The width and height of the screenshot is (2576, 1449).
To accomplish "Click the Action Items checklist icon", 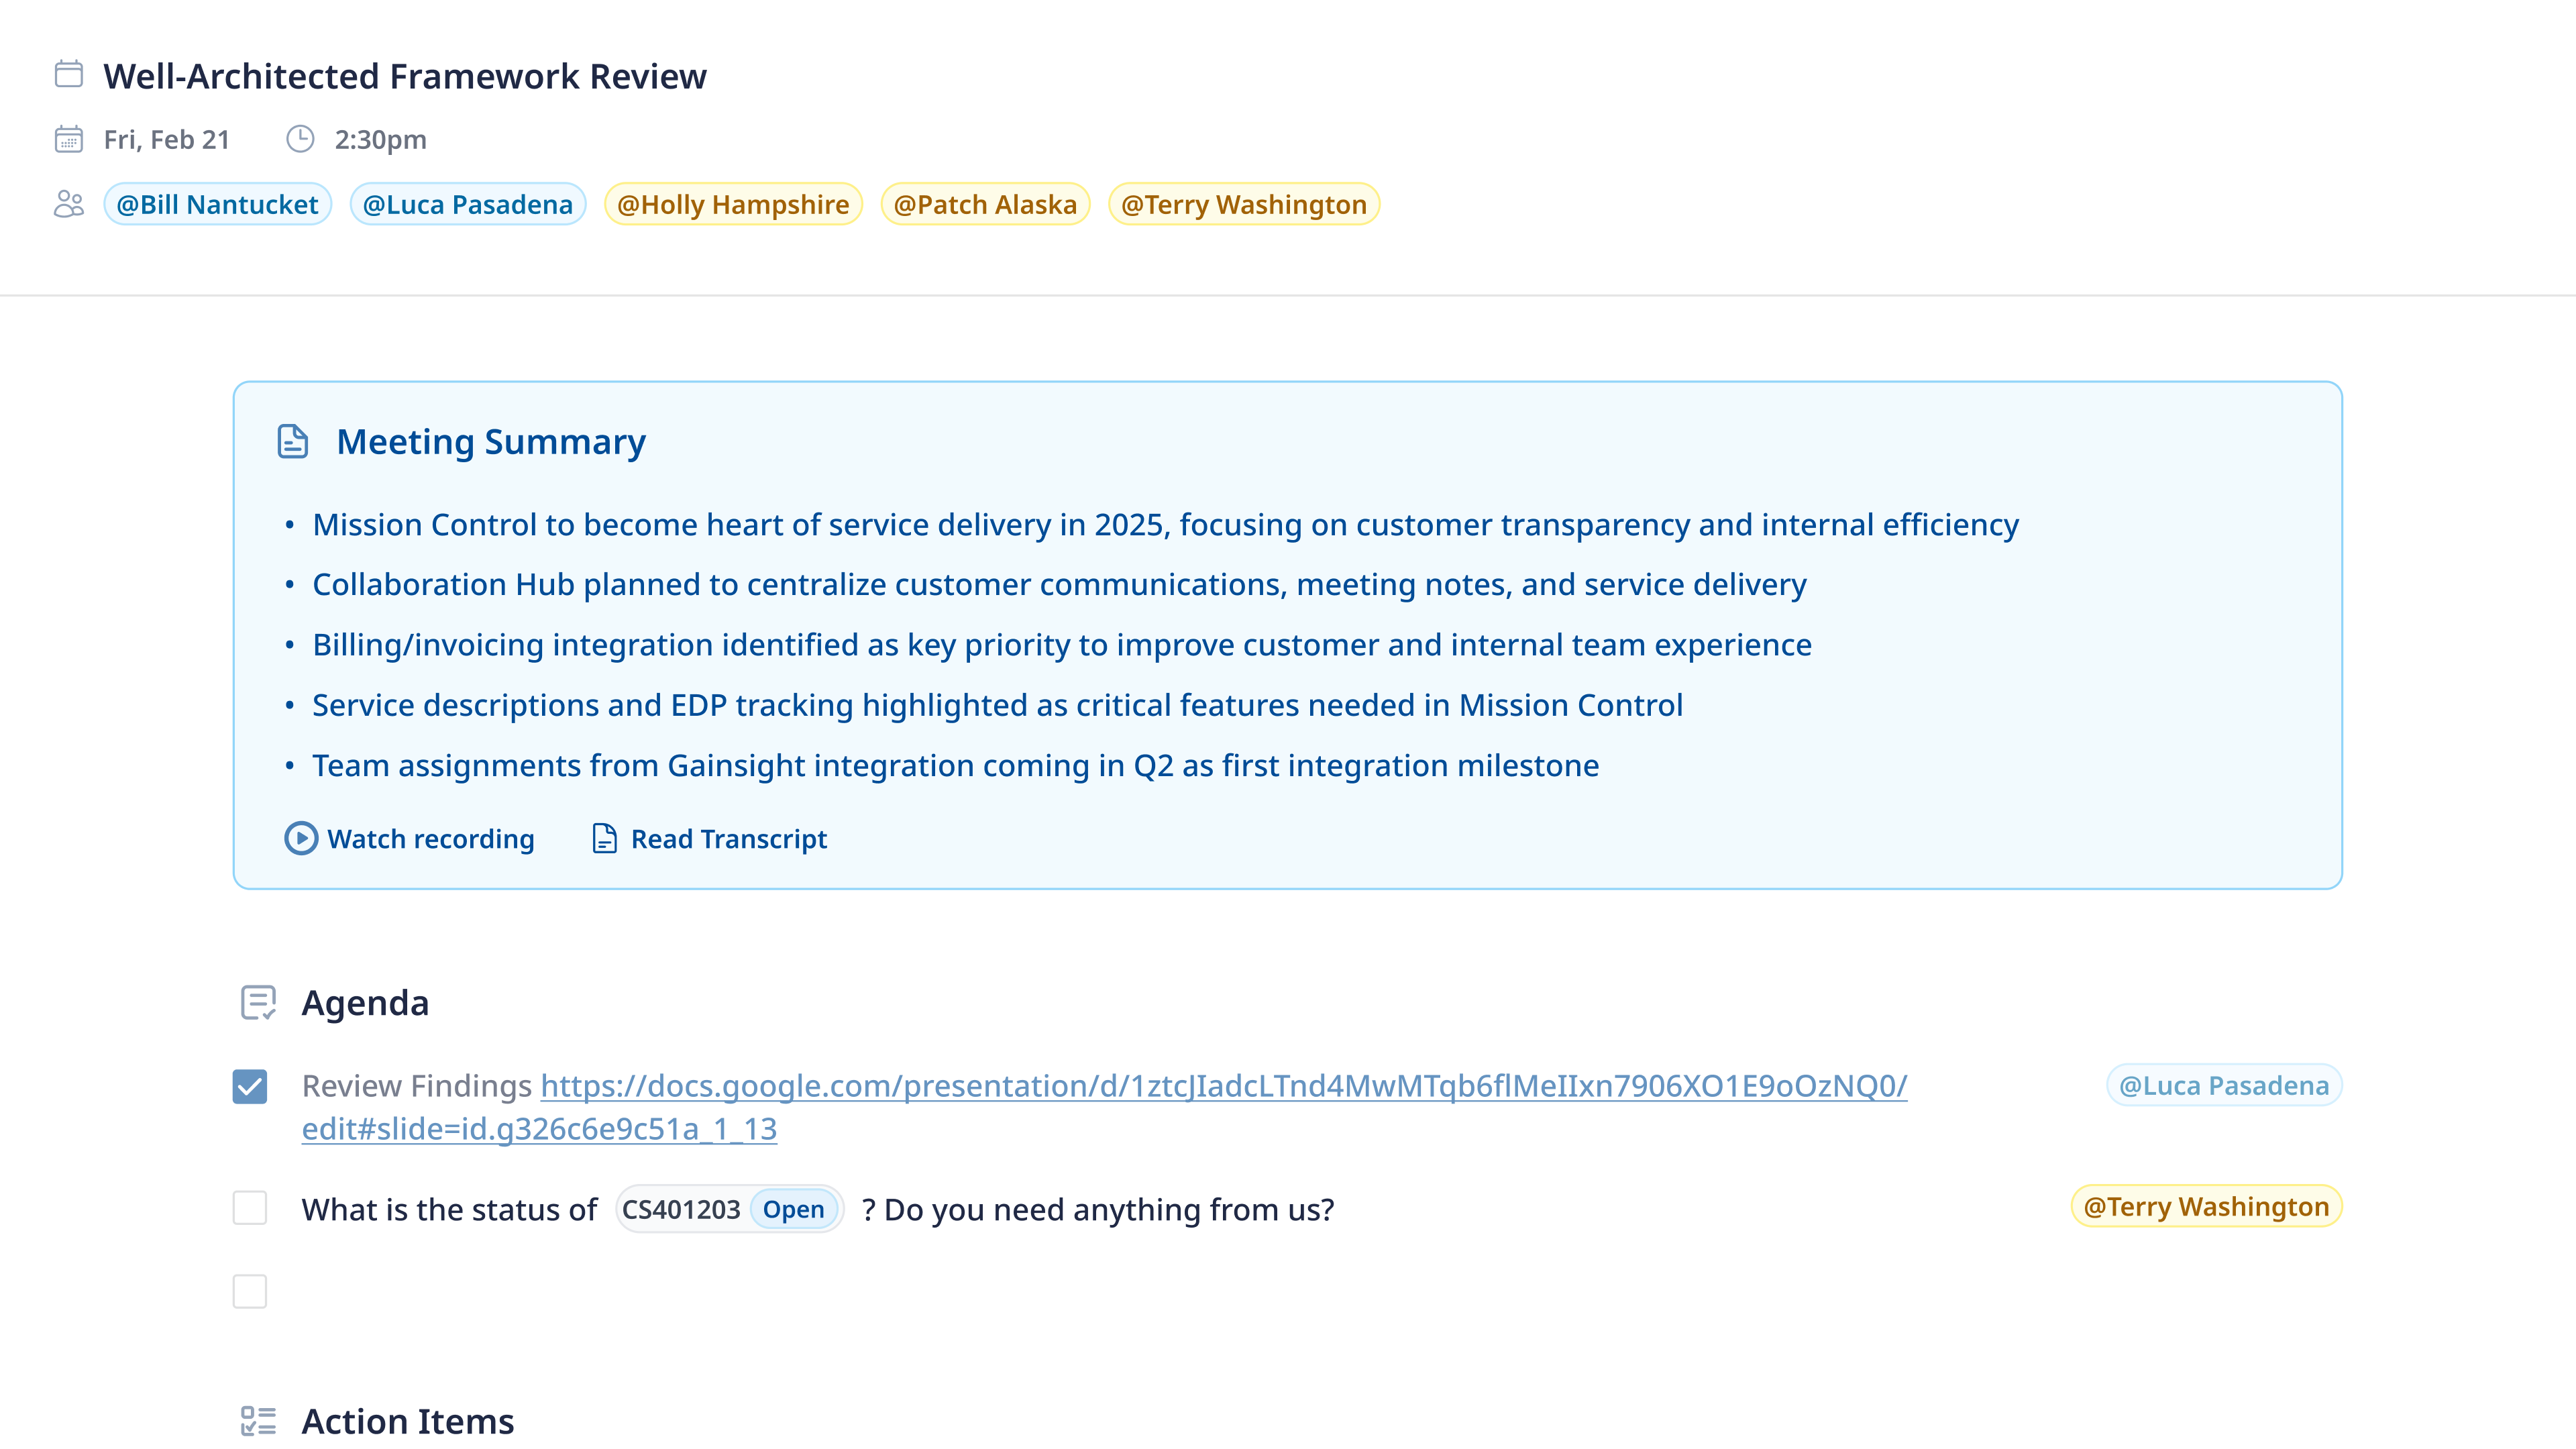I will (258, 1420).
